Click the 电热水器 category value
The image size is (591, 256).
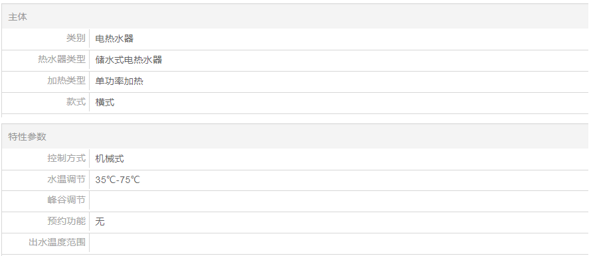coord(114,38)
